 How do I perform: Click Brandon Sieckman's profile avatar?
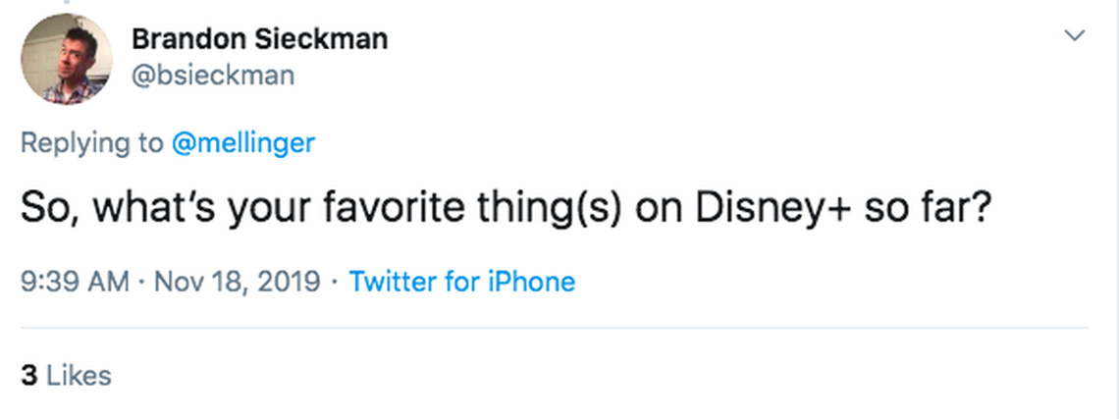pos(67,59)
